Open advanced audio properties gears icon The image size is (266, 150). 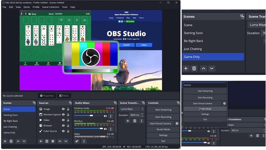click(x=77, y=141)
